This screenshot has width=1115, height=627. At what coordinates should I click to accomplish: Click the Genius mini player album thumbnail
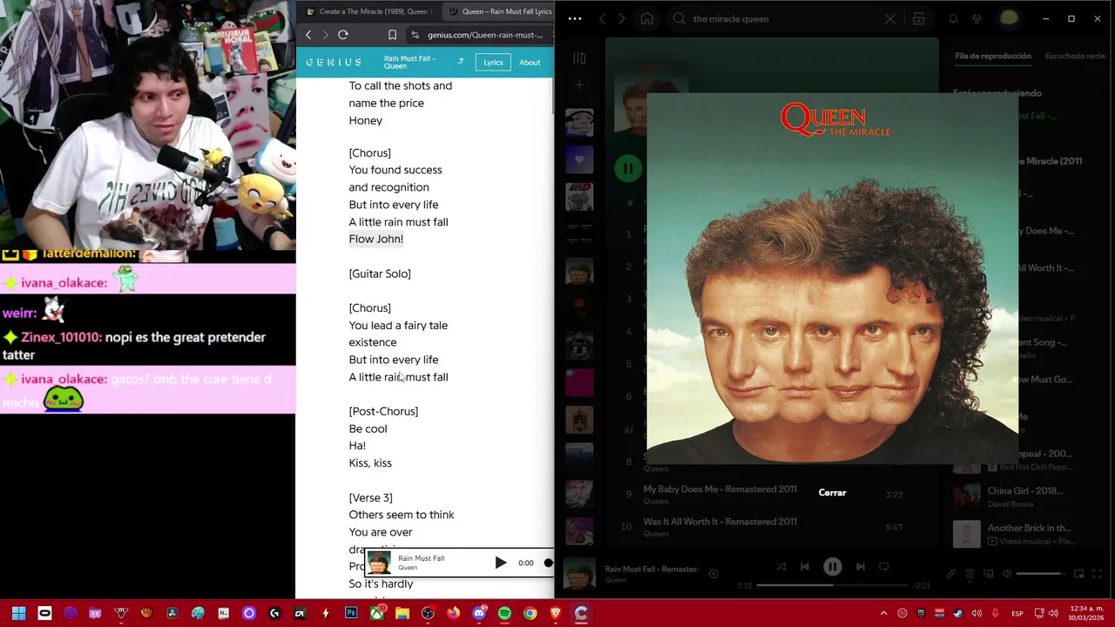tap(379, 563)
